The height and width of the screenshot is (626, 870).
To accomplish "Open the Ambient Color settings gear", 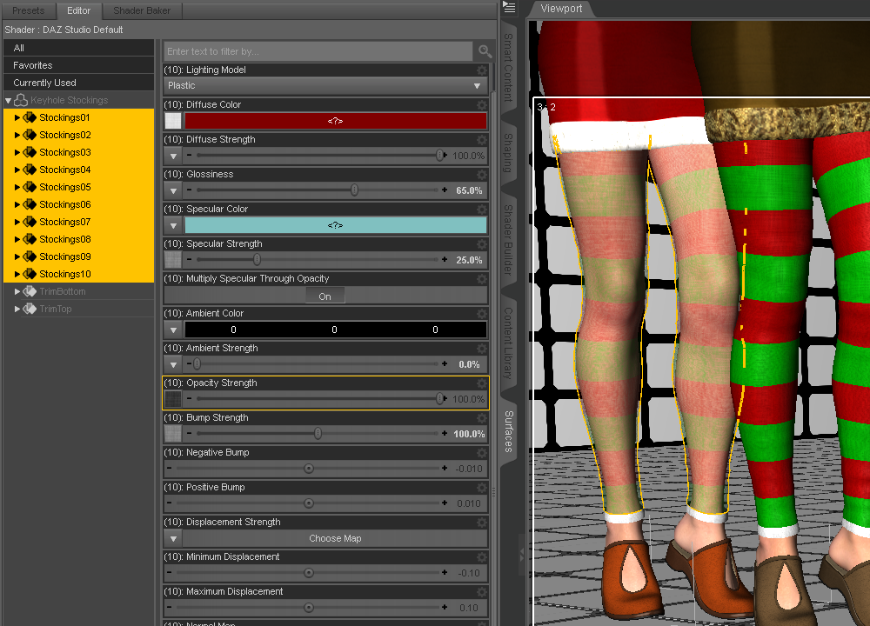I will (x=482, y=314).
